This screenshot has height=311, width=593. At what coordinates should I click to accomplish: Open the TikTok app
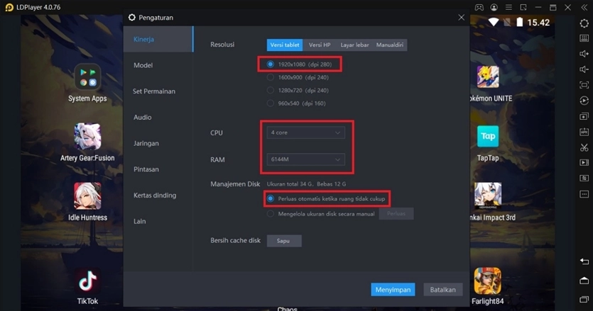click(87, 281)
